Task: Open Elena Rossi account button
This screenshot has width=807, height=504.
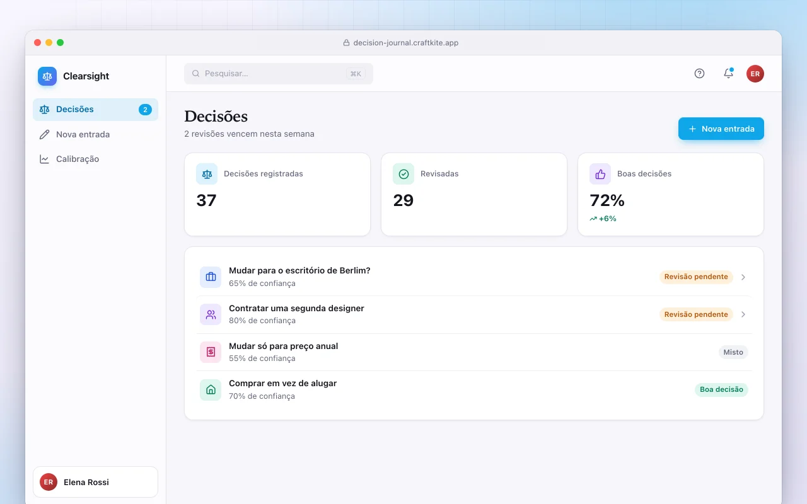Action: pos(95,482)
